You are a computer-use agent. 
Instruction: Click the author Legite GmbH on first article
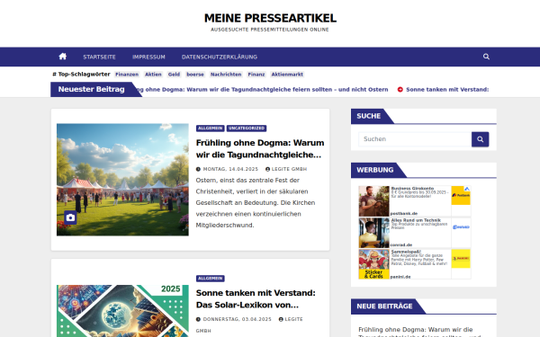(289, 169)
